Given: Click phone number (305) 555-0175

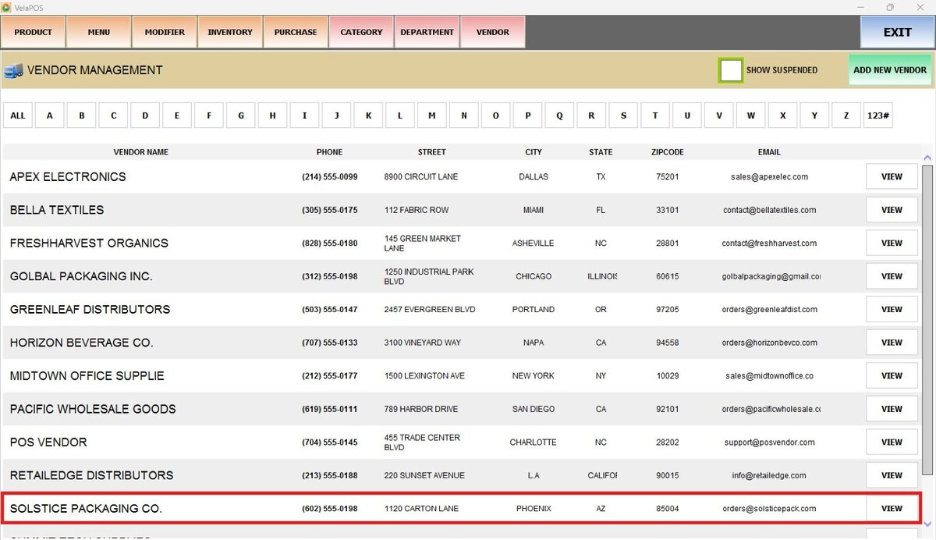Looking at the screenshot, I should (330, 210).
